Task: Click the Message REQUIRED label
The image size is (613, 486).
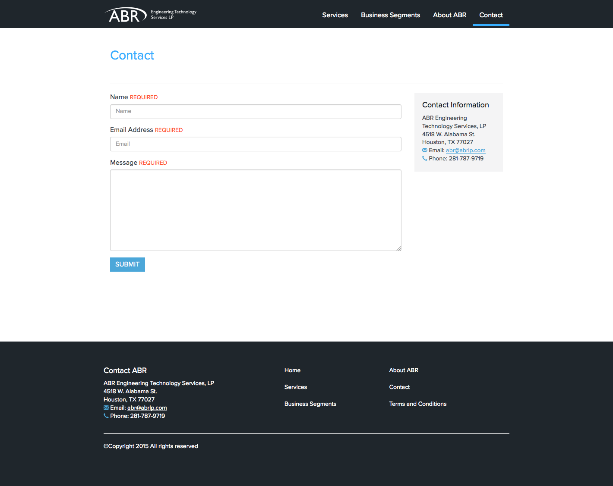Action: pos(139,163)
